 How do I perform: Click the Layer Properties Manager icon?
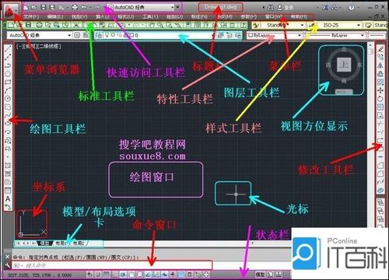[x=100, y=35]
